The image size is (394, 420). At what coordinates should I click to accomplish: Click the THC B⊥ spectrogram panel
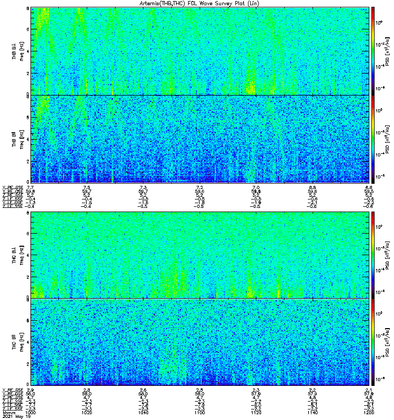click(x=200, y=255)
